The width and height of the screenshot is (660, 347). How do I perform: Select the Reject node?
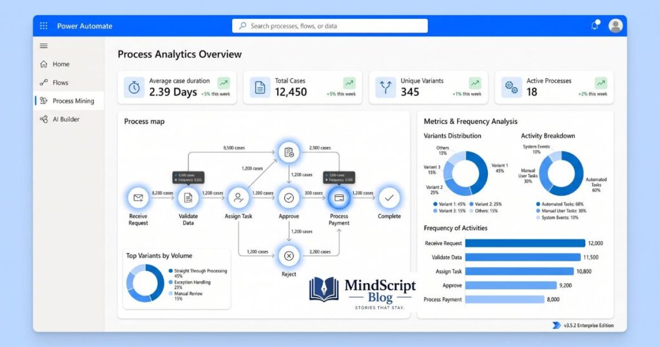coord(289,255)
